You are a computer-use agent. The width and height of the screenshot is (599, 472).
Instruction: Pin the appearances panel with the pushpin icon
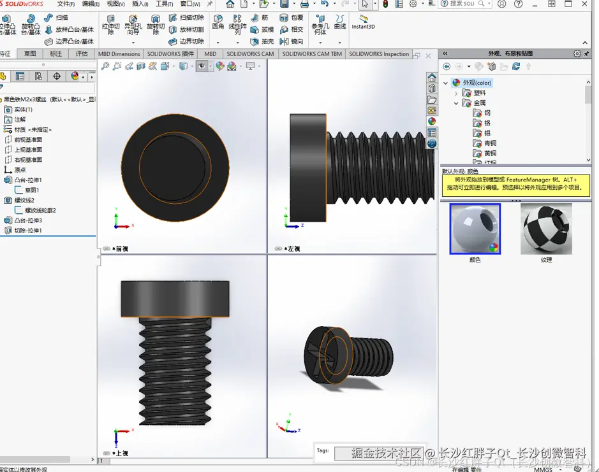click(586, 54)
